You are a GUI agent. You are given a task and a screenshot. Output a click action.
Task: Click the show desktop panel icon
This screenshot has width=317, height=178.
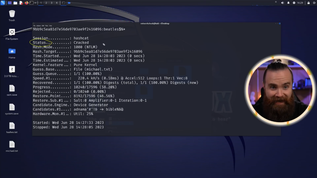tap(10, 3)
